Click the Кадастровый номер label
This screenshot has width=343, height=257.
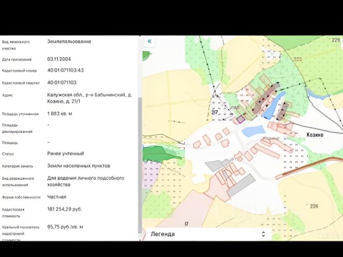[20, 71]
